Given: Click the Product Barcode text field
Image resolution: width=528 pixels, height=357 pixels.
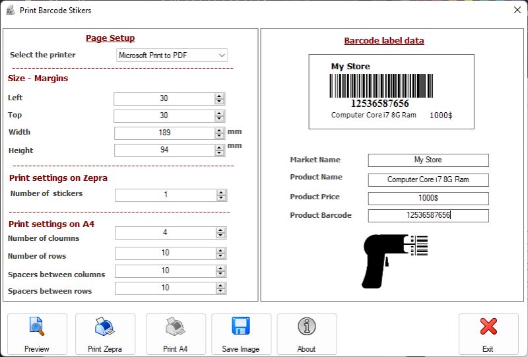Looking at the screenshot, I should (x=428, y=216).
